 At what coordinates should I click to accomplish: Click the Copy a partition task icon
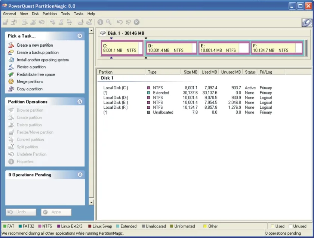point(11,89)
